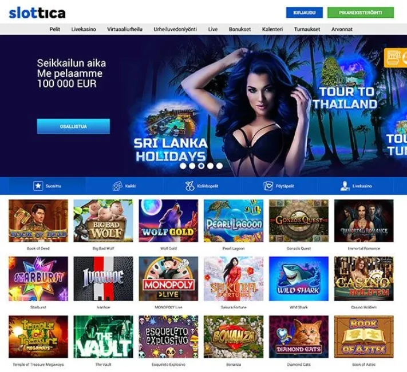
Task: Click the Slottica logo
Action: tap(37, 13)
